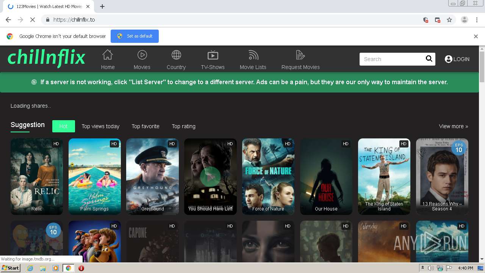Click the Opera icon in taskbar
Image resolution: width=485 pixels, height=273 pixels.
pos(81,268)
